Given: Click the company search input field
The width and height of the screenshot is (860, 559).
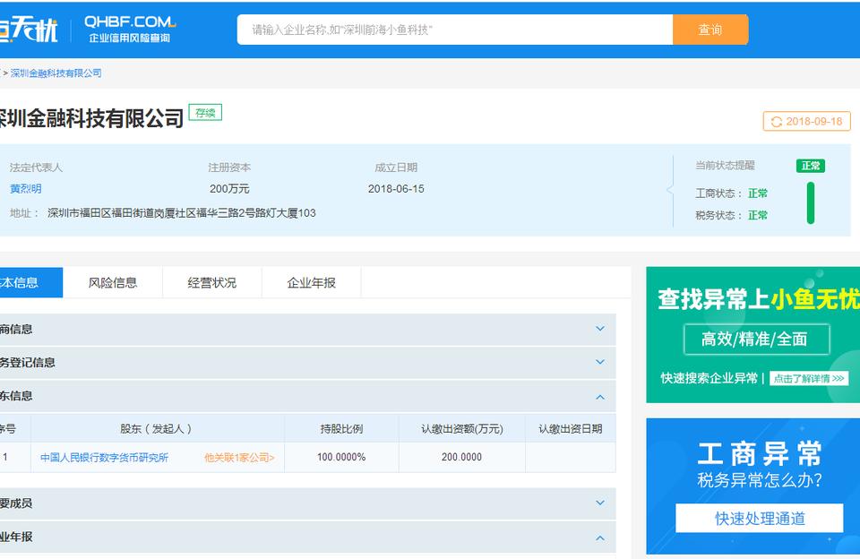Looking at the screenshot, I should click(x=448, y=30).
